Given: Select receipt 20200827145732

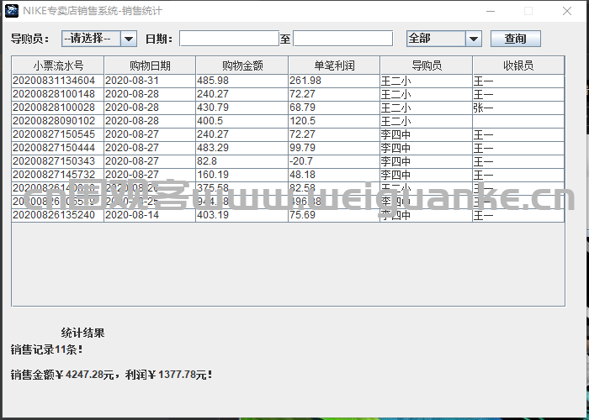Looking at the screenshot, I should click(58, 175).
